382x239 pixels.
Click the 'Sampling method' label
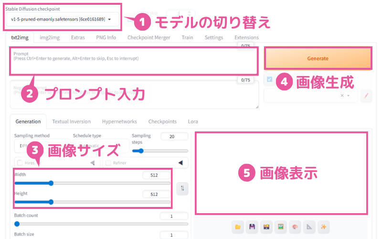(32, 136)
